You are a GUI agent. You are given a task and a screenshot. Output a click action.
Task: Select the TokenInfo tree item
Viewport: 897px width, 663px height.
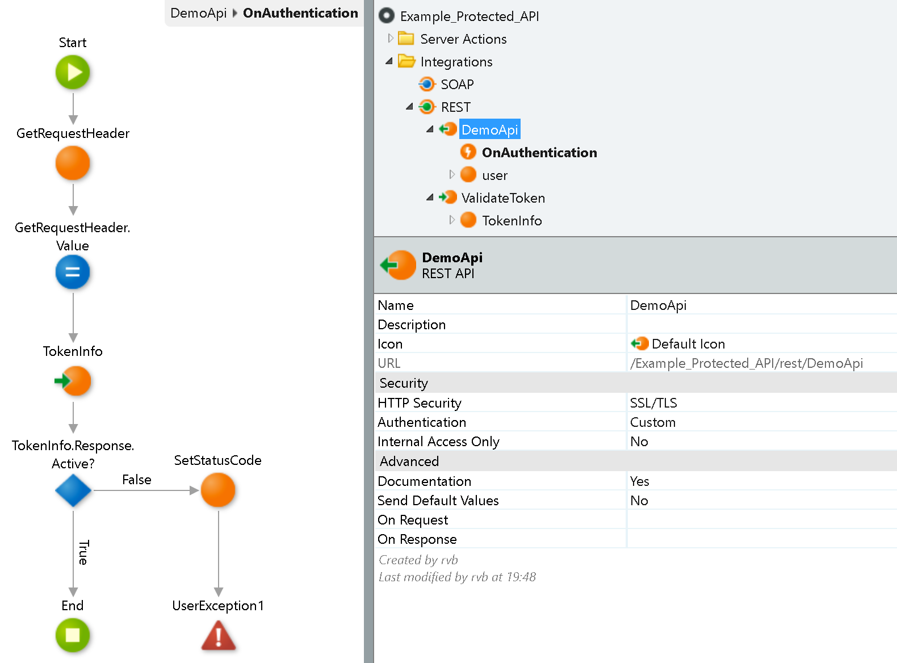pyautogui.click(x=512, y=220)
